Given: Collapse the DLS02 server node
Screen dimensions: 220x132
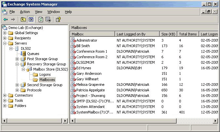Looking at the screenshot, I should 11,48.
